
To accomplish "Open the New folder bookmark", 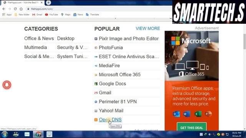I will [22, 15].
